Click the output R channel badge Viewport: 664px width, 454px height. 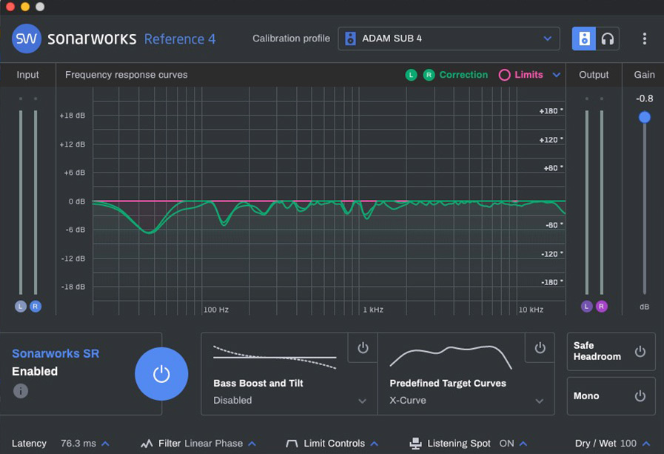pos(601,306)
